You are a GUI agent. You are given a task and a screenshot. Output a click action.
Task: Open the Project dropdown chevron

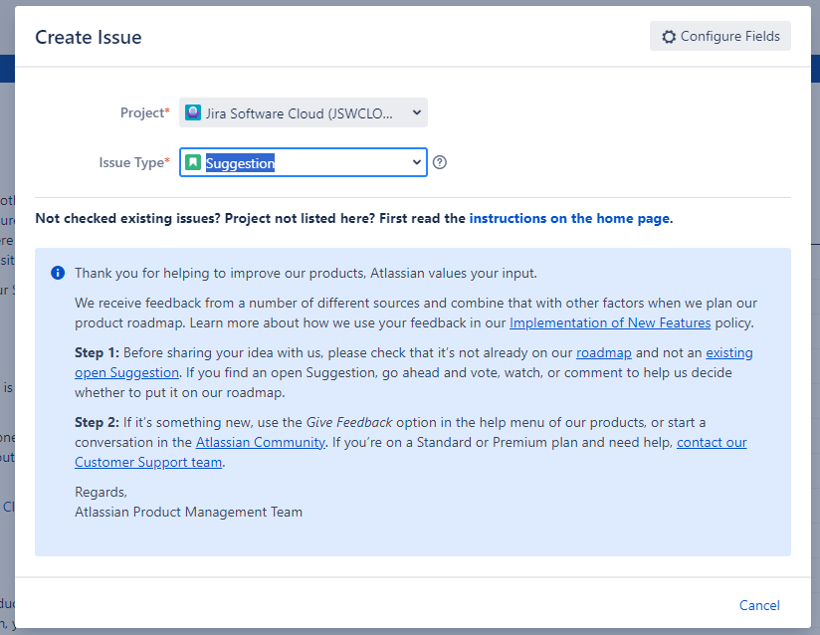point(416,112)
